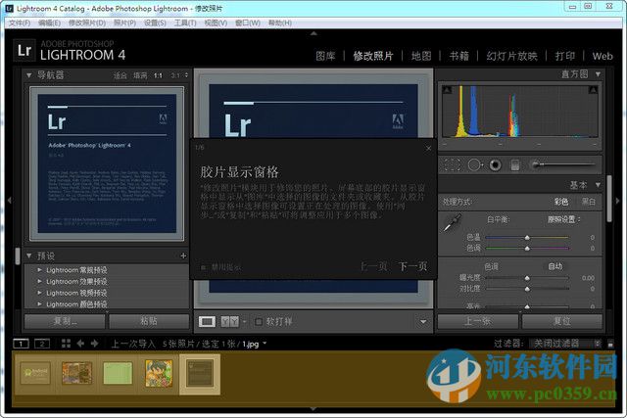627x418 pixels.
Task: Click the 上一张 button
Action: coord(478,321)
